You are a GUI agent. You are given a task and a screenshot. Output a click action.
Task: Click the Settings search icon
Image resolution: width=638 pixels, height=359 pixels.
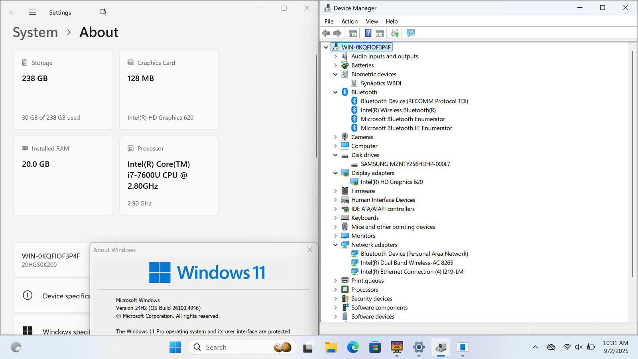tap(103, 12)
